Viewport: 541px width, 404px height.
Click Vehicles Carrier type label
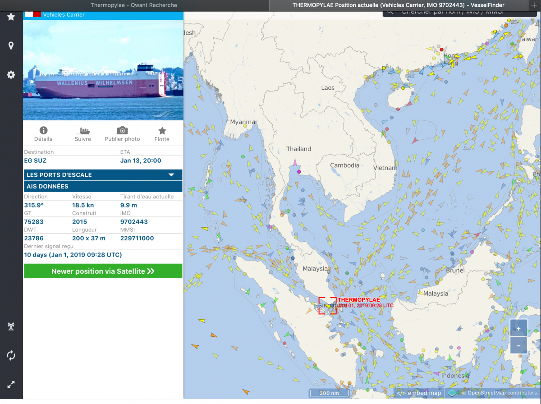click(64, 14)
